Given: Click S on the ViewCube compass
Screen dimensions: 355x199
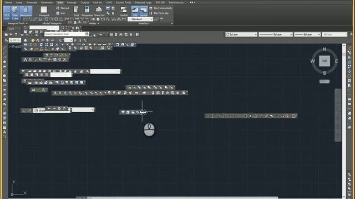Looking at the screenshot, I should pos(324,73).
